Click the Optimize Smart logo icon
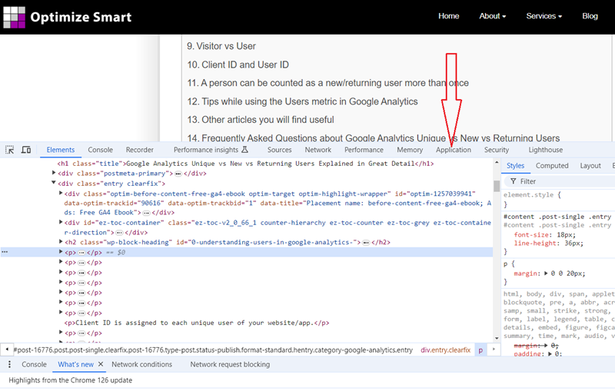The image size is (615, 391). [x=14, y=17]
